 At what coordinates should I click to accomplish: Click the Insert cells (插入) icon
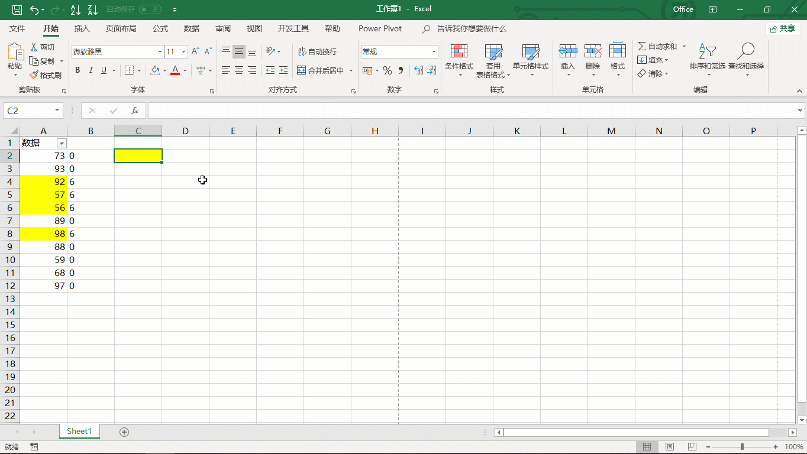[x=568, y=51]
